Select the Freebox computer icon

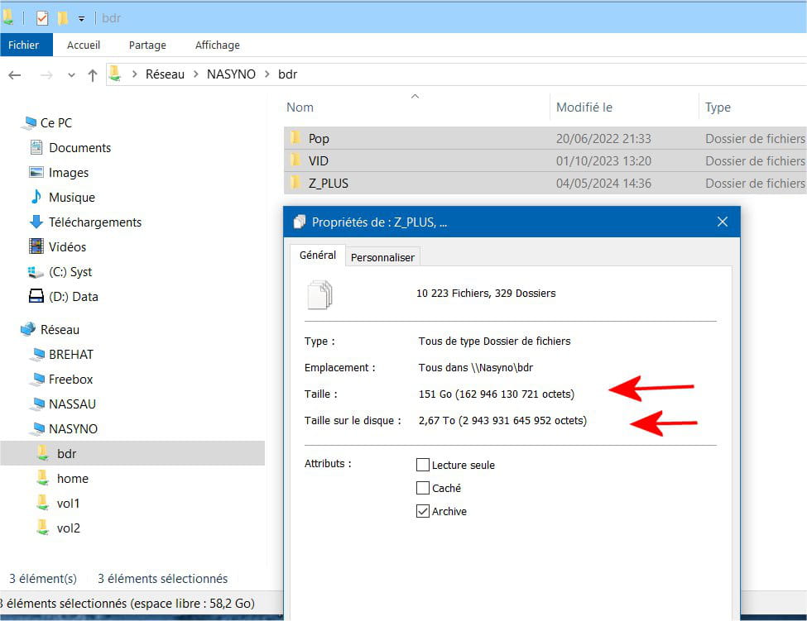[37, 379]
